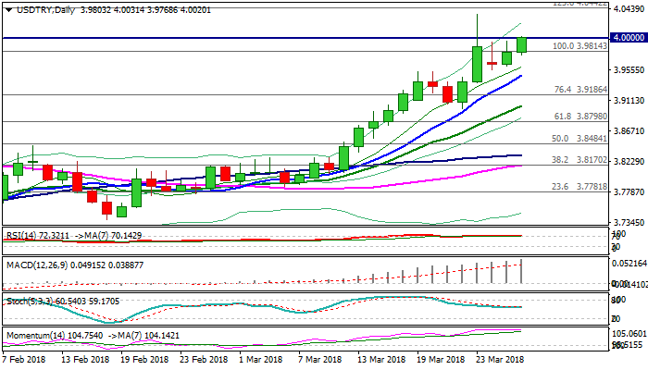Select the 38.2 3.81702 Fibonacci label
648x370 pixels.
579,160
